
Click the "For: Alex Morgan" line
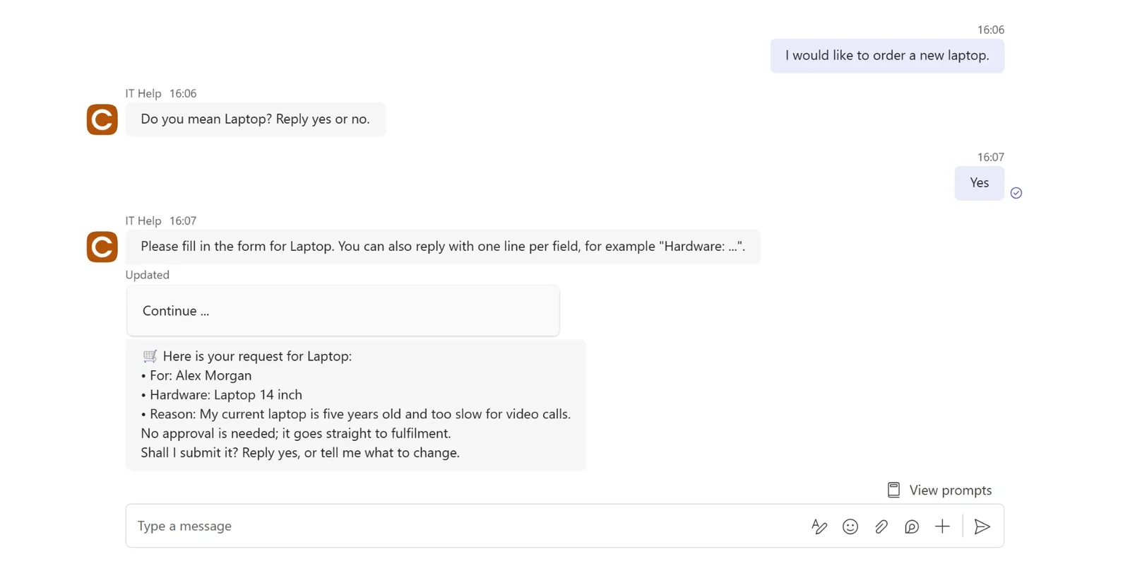(x=196, y=375)
